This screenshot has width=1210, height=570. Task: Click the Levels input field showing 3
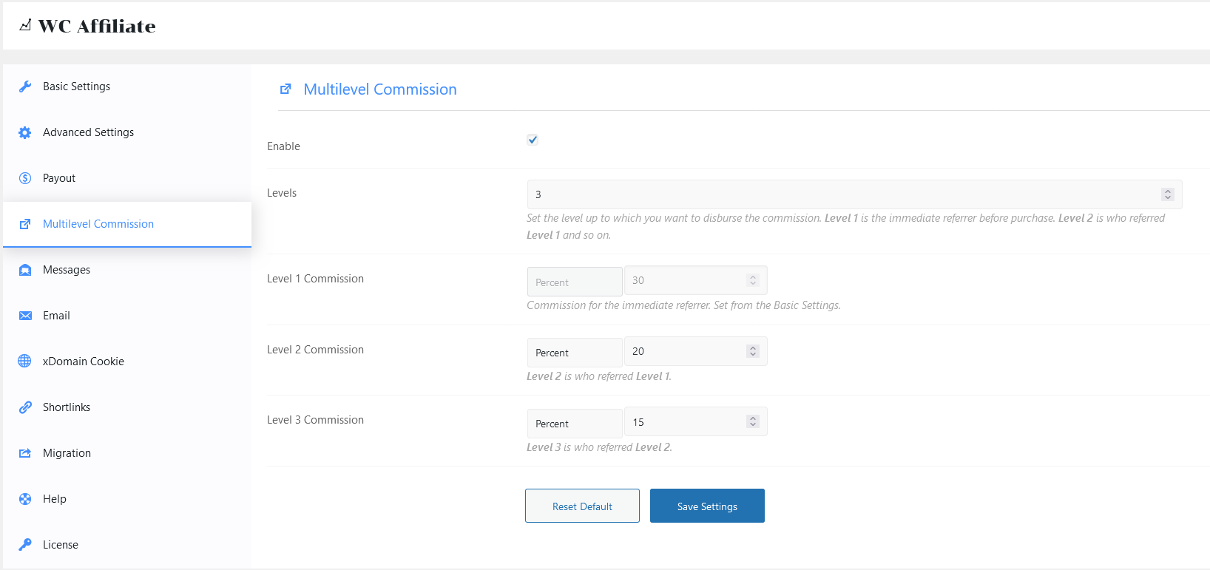[854, 194]
